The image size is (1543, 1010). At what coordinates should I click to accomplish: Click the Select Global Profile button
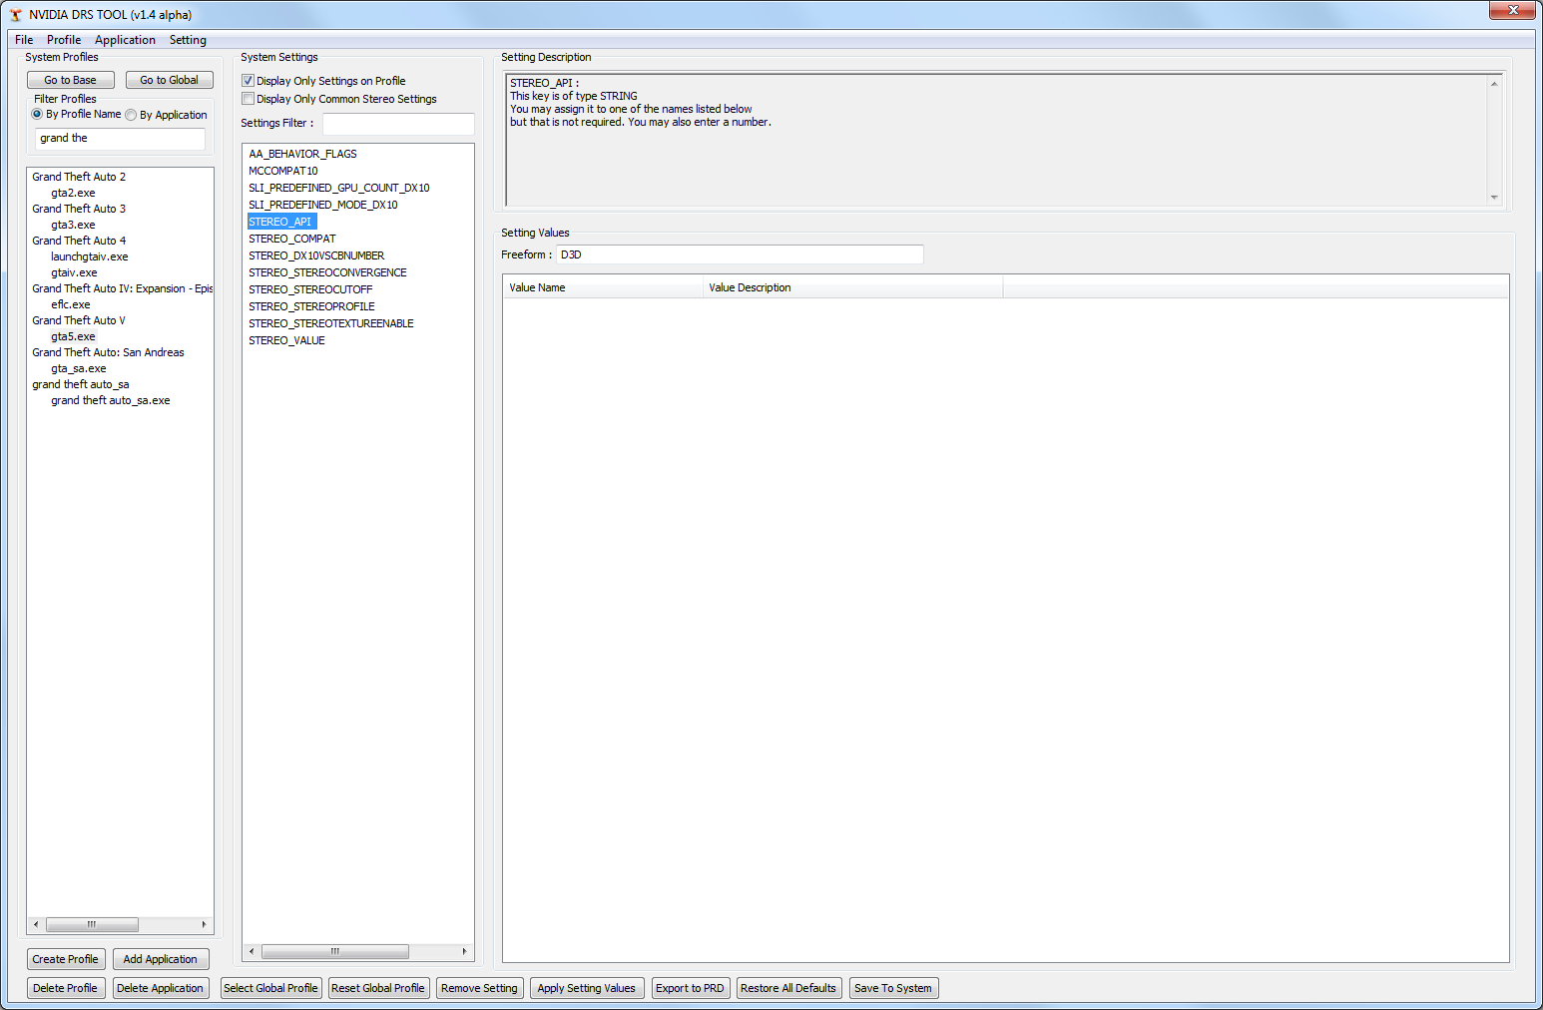(271, 988)
